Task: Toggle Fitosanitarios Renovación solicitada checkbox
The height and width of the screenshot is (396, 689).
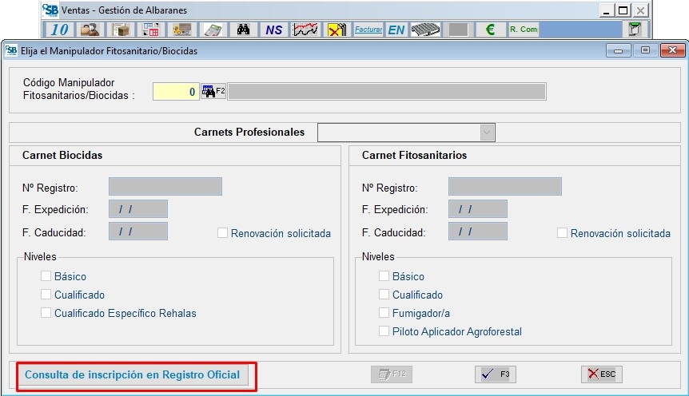Action: point(562,232)
